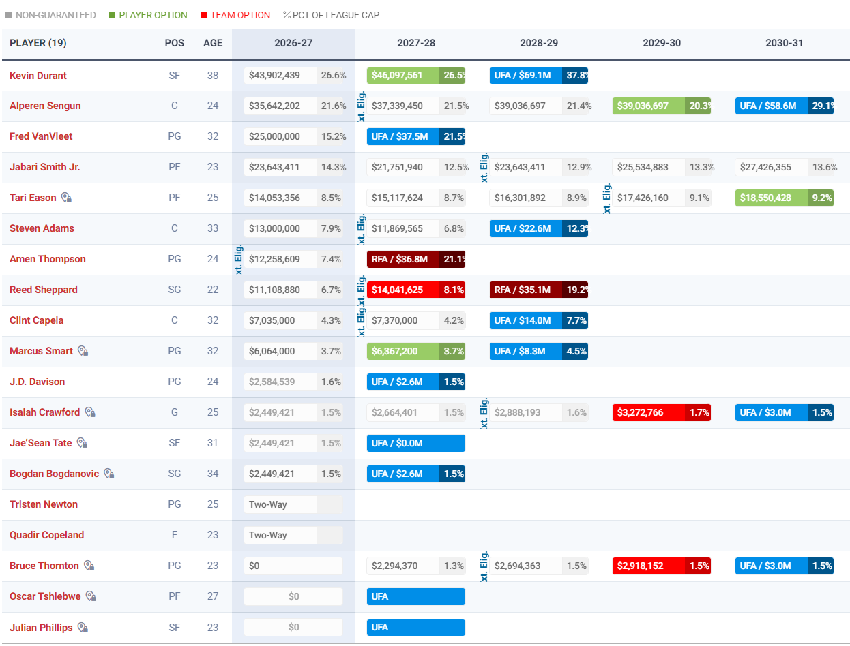Click Sengun's $35,642,202 salary cell
The height and width of the screenshot is (646, 850).
click(280, 106)
